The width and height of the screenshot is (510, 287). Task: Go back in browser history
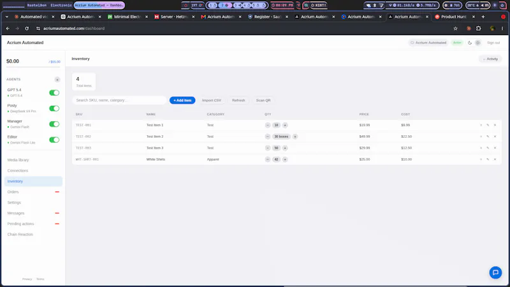point(8,28)
